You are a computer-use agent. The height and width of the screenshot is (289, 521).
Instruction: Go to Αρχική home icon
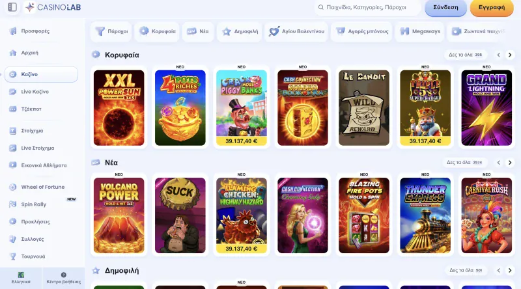[12, 53]
